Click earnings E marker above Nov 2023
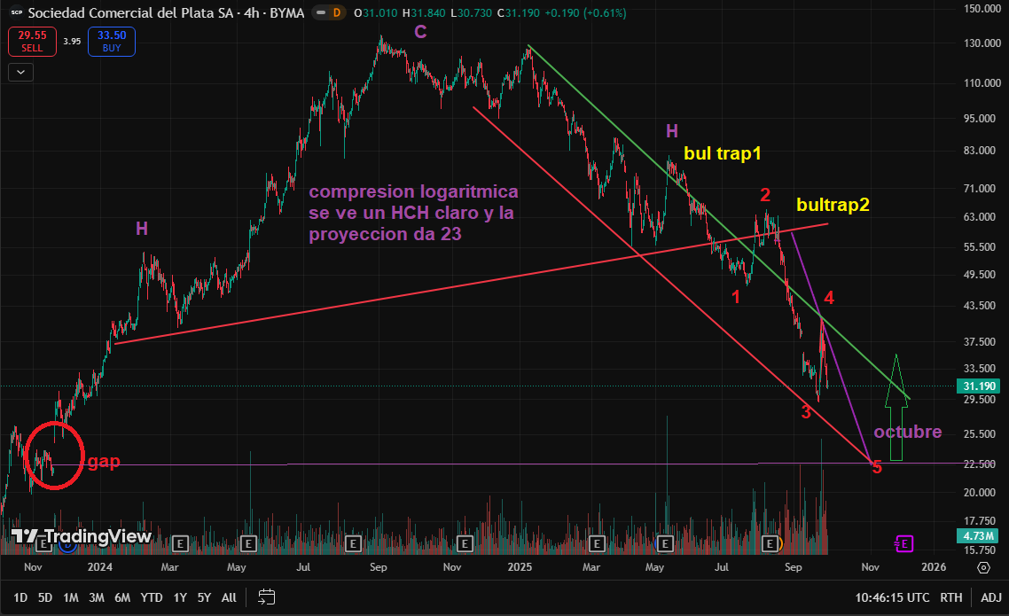Screen dimensions: 1009x616 (43, 544)
